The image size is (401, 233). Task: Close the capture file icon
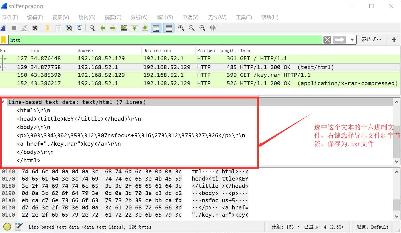(69, 28)
